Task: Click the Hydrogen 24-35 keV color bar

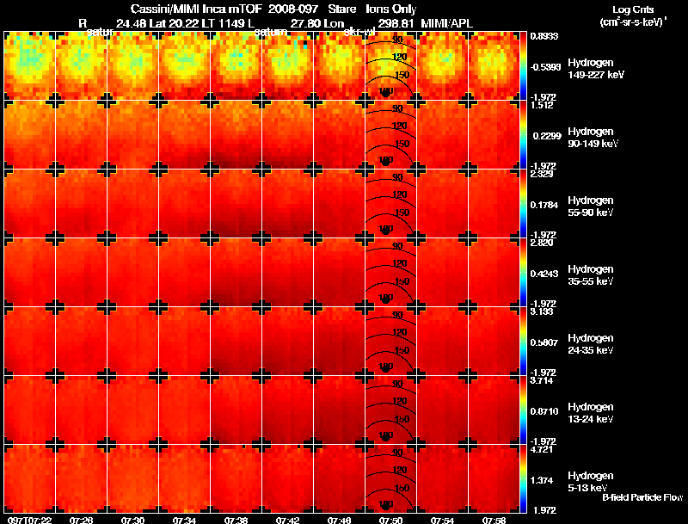Action: (x=523, y=342)
